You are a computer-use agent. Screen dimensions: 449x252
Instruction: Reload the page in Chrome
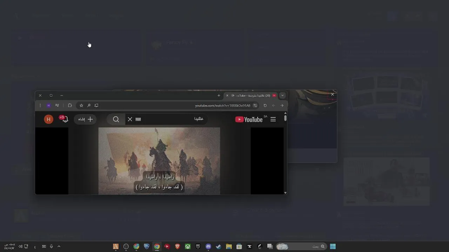265,105
